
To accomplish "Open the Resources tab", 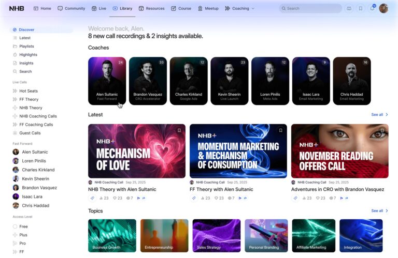I will pyautogui.click(x=152, y=8).
